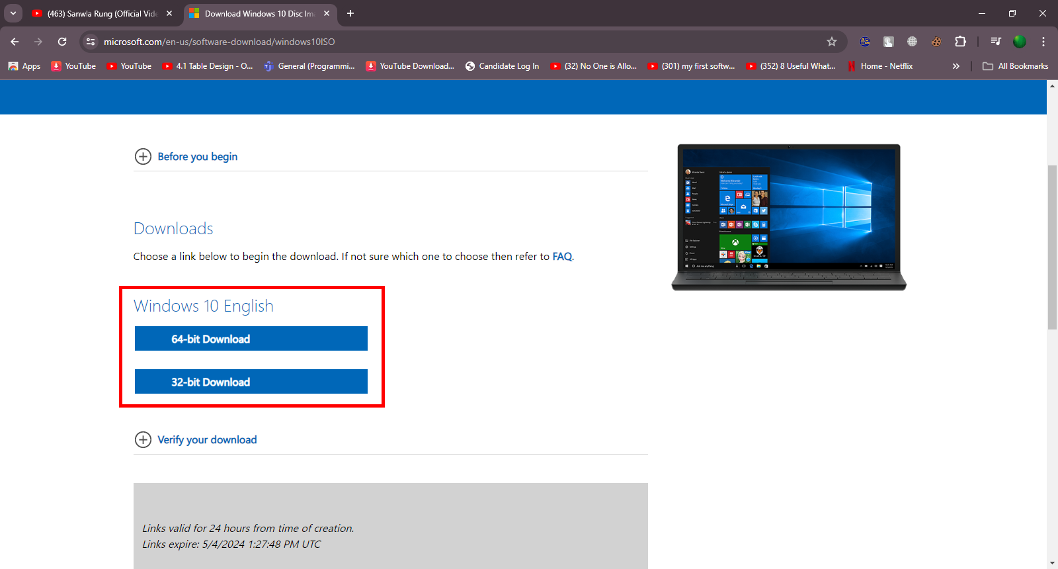The width and height of the screenshot is (1058, 569).
Task: Open the YouTube Download... bookmark
Action: pyautogui.click(x=410, y=66)
